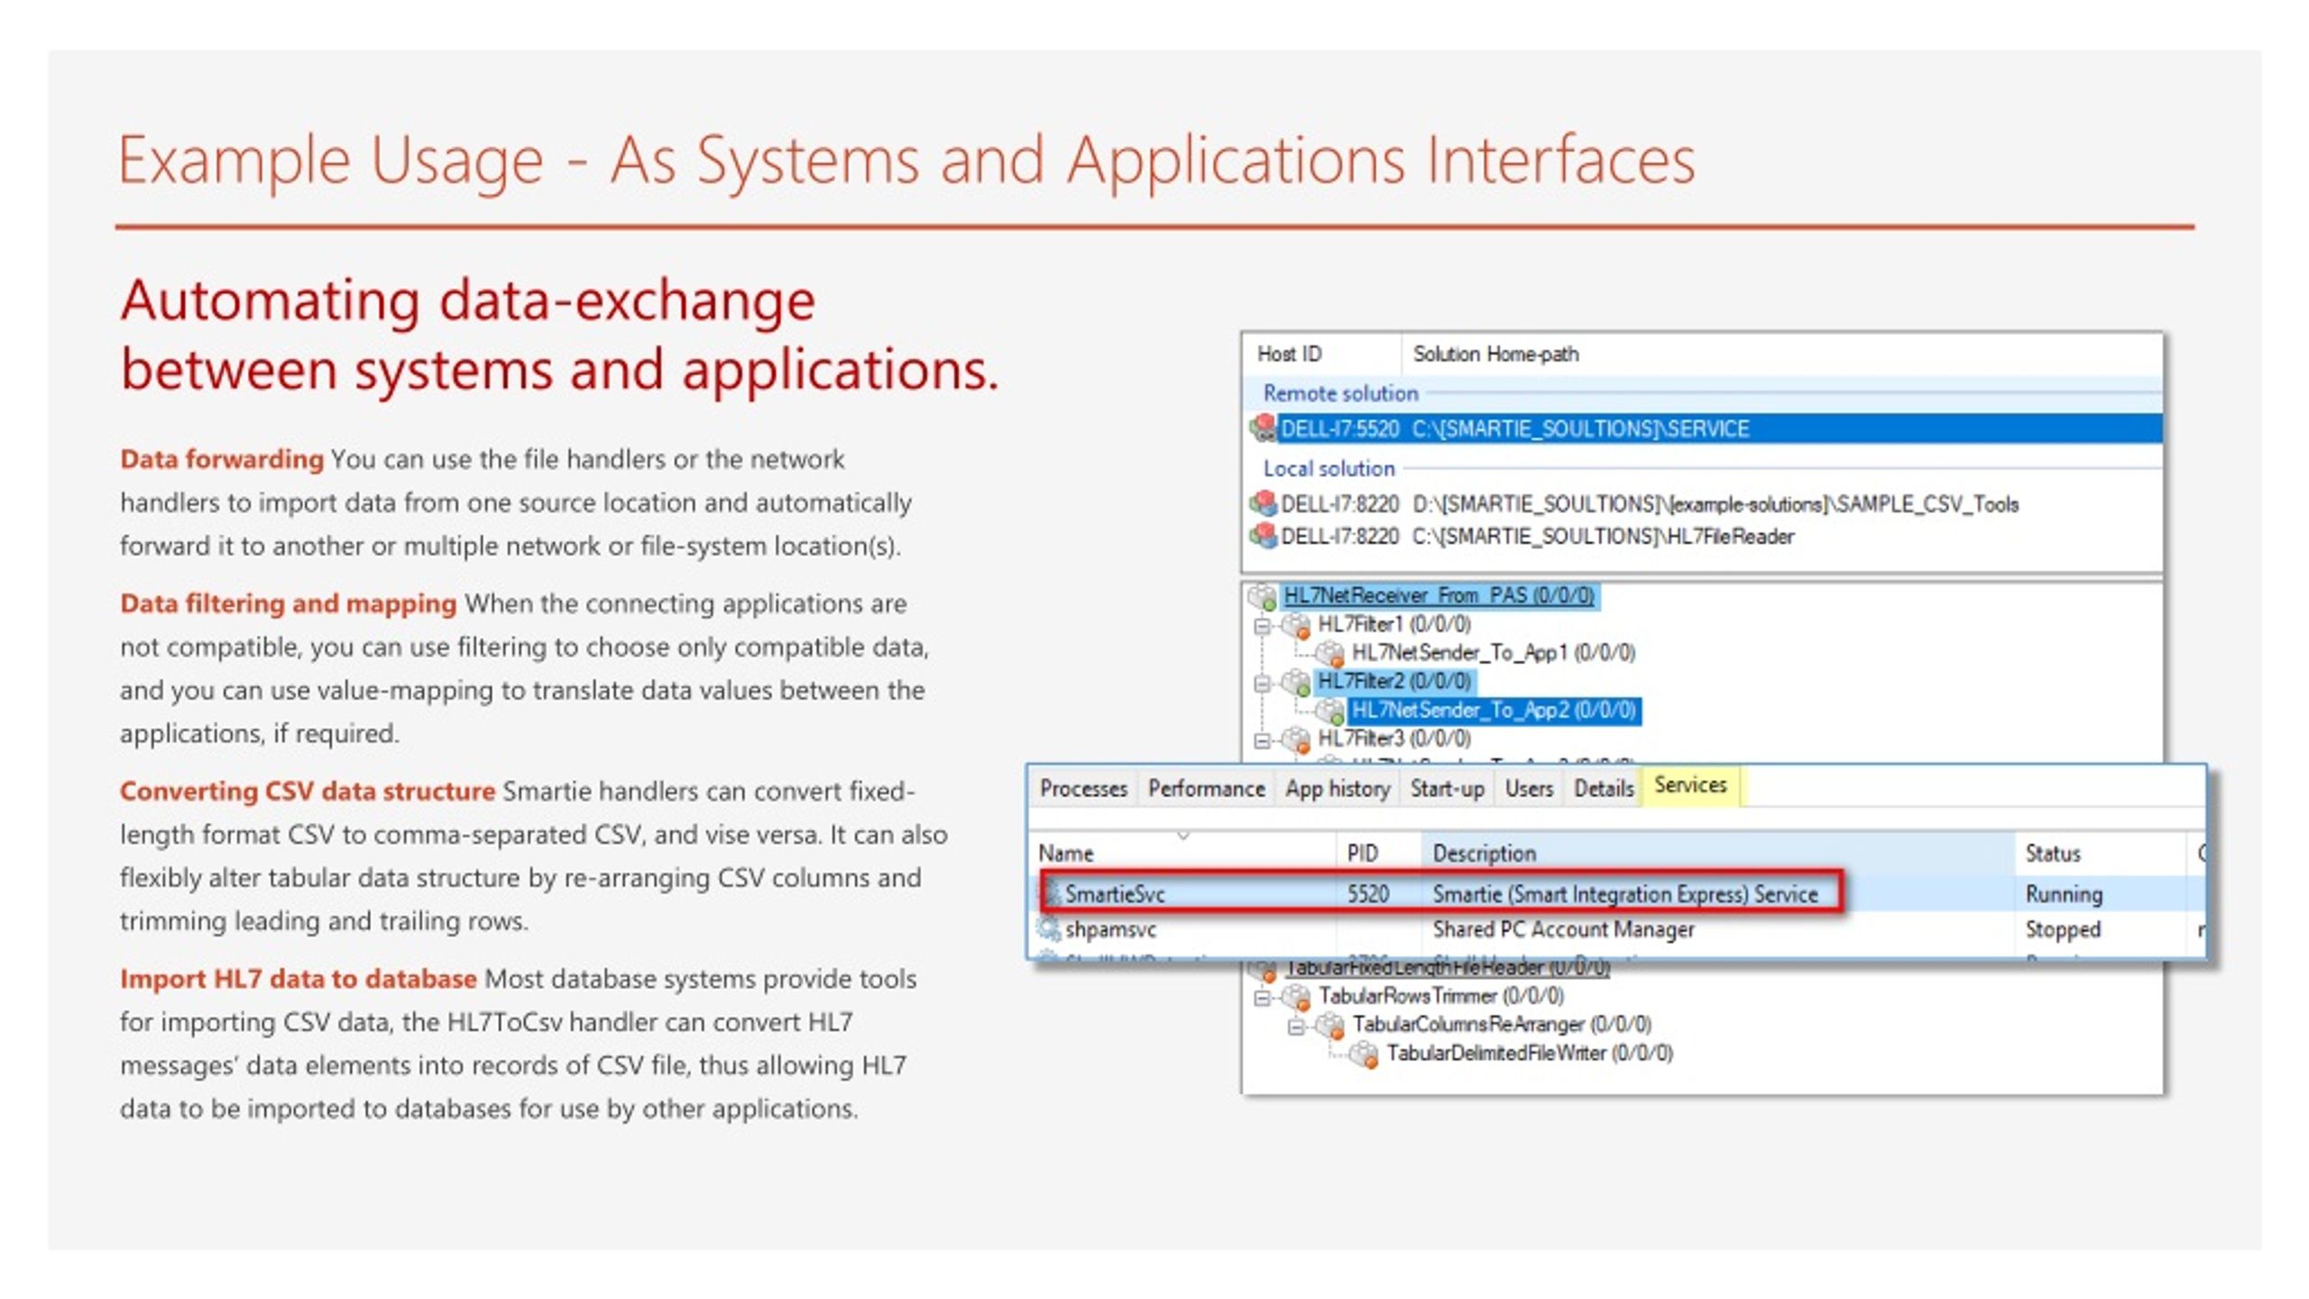Click the Remote solution group header

click(x=1340, y=393)
